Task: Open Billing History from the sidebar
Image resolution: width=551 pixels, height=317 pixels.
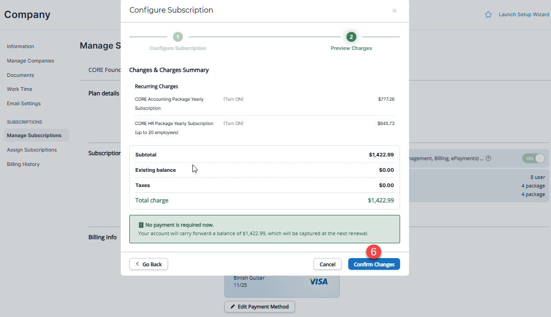Action: [x=23, y=164]
